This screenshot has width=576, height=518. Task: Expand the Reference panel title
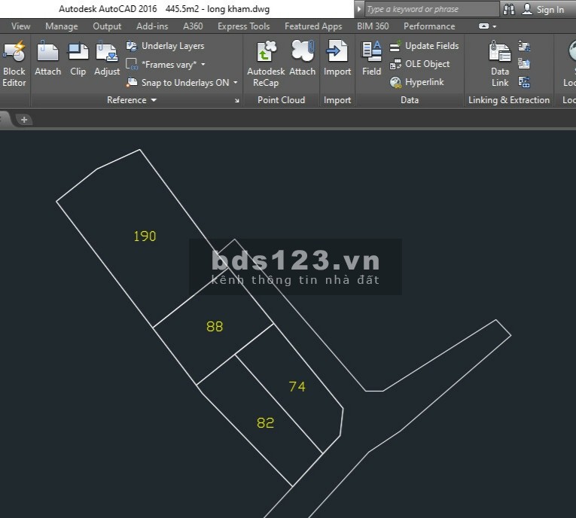pos(132,100)
